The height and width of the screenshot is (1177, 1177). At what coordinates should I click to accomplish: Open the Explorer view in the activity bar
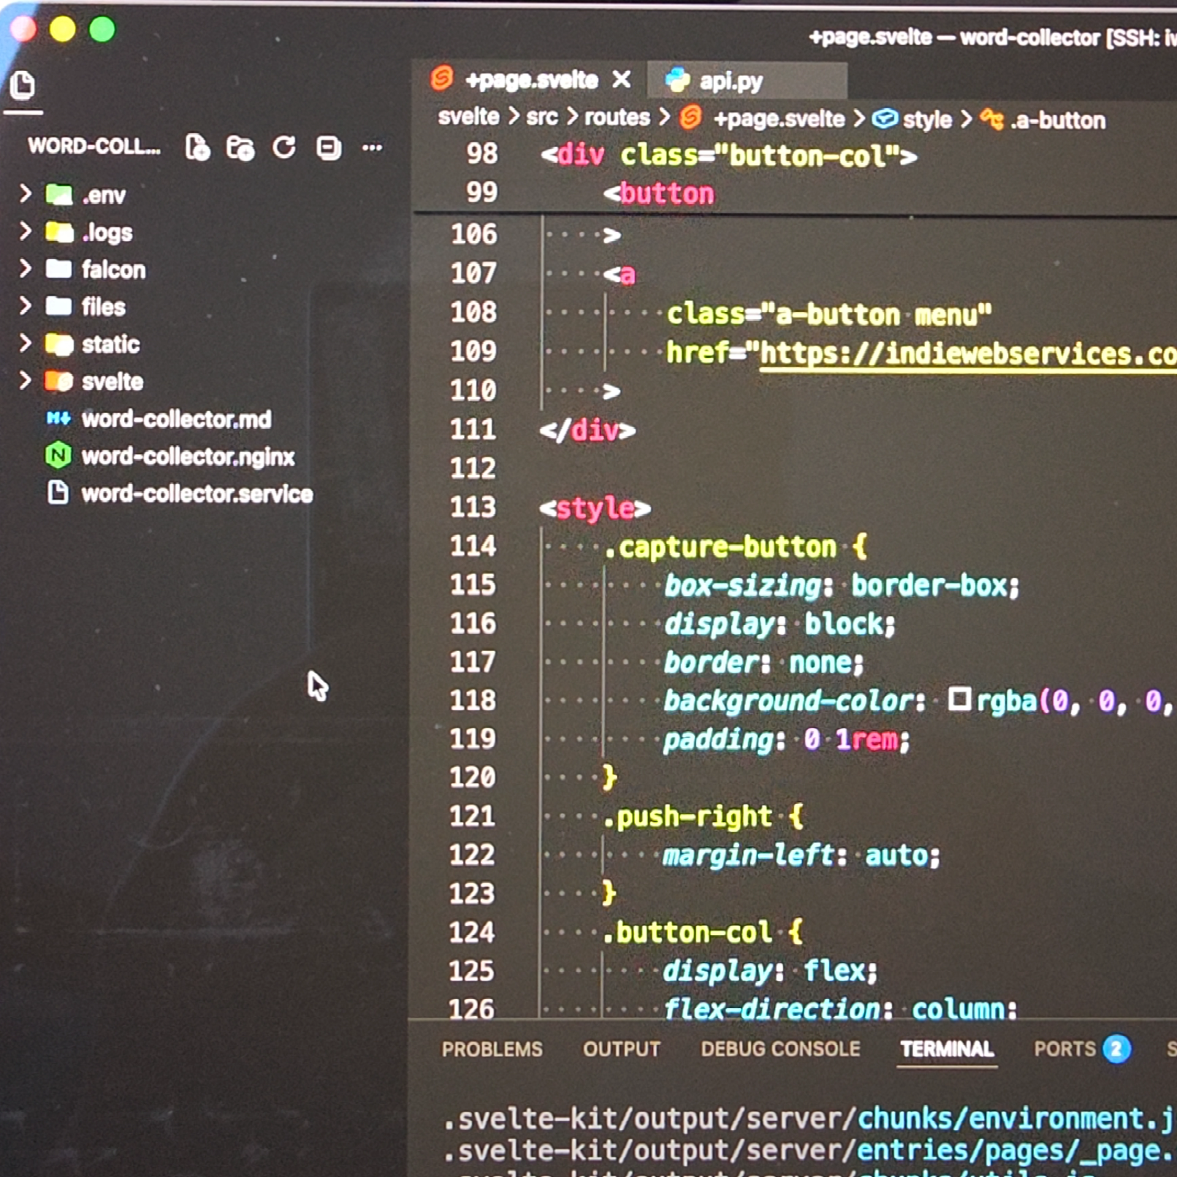coord(23,85)
